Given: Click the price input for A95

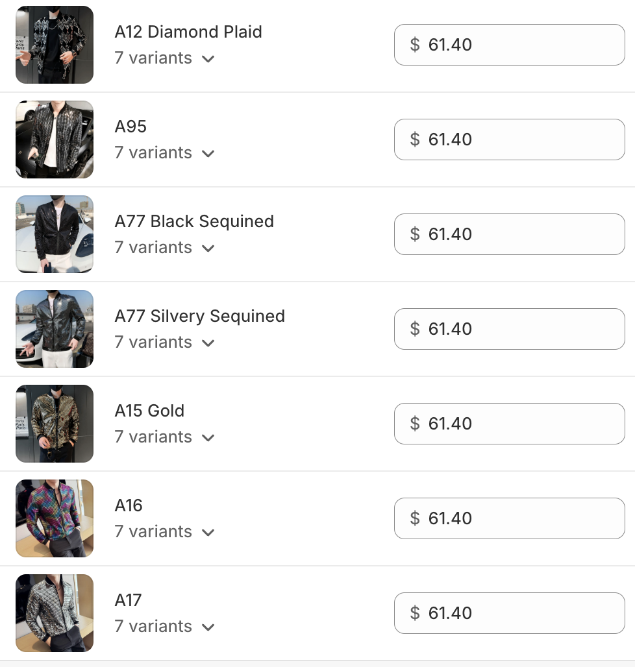Looking at the screenshot, I should click(x=509, y=139).
